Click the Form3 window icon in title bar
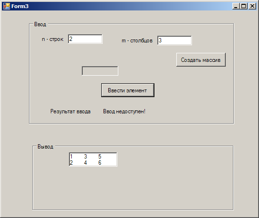259x218 pixels. pos(7,6)
